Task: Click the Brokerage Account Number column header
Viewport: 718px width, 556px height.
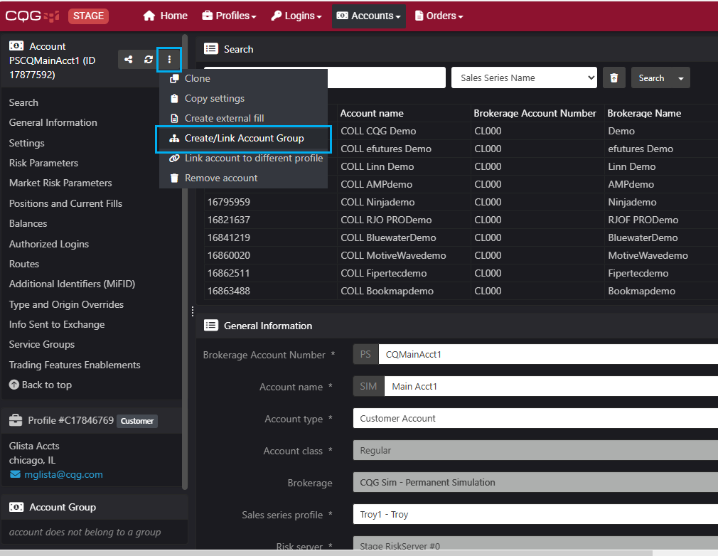Action: (x=535, y=113)
